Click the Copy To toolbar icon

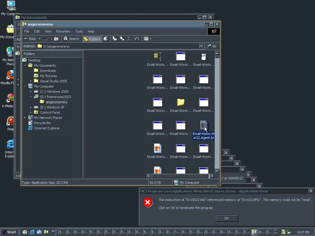[x=122, y=39]
